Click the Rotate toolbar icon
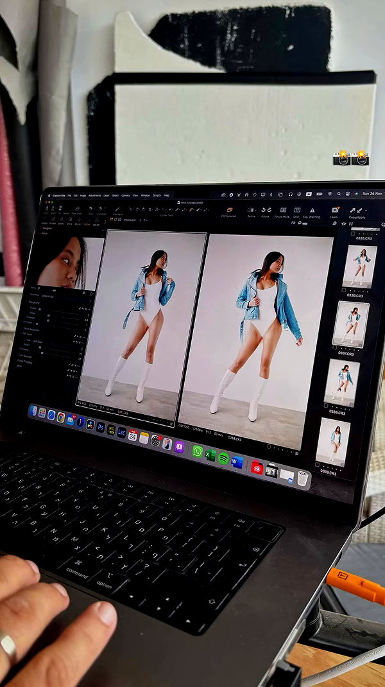 [x=266, y=211]
